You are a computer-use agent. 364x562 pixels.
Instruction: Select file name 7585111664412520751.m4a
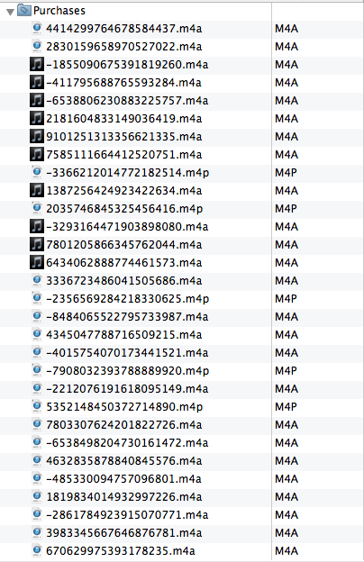pyautogui.click(x=123, y=155)
